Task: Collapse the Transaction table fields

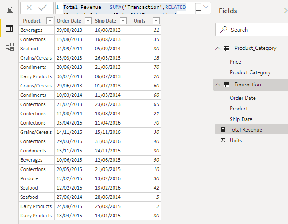Action: pos(218,85)
